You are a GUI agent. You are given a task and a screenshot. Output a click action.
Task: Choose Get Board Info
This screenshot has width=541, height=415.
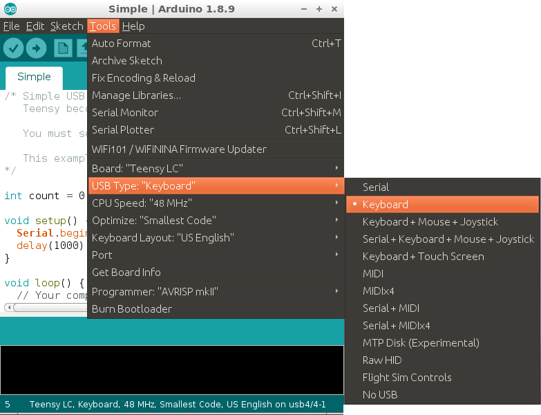pos(216,272)
